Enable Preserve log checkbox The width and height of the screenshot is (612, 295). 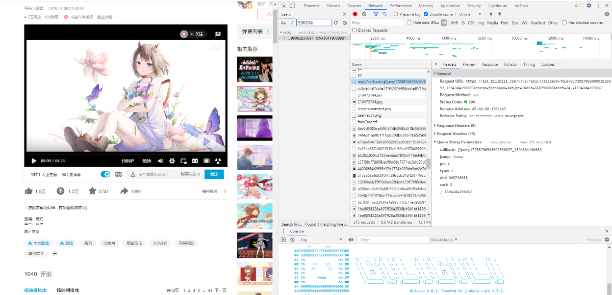coord(396,14)
